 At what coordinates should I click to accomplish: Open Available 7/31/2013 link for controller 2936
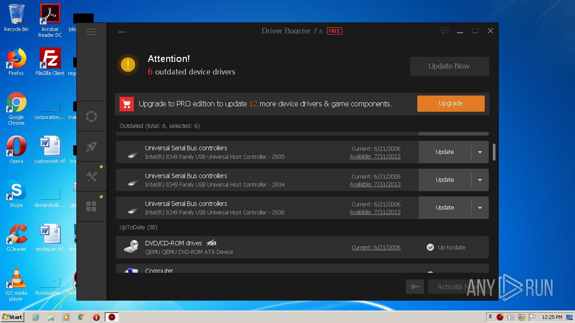point(375,212)
